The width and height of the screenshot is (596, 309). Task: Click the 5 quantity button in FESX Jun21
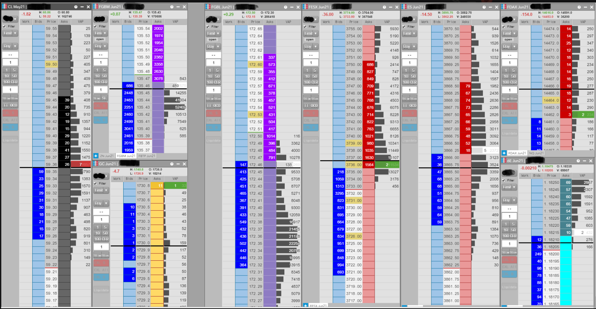314,70
